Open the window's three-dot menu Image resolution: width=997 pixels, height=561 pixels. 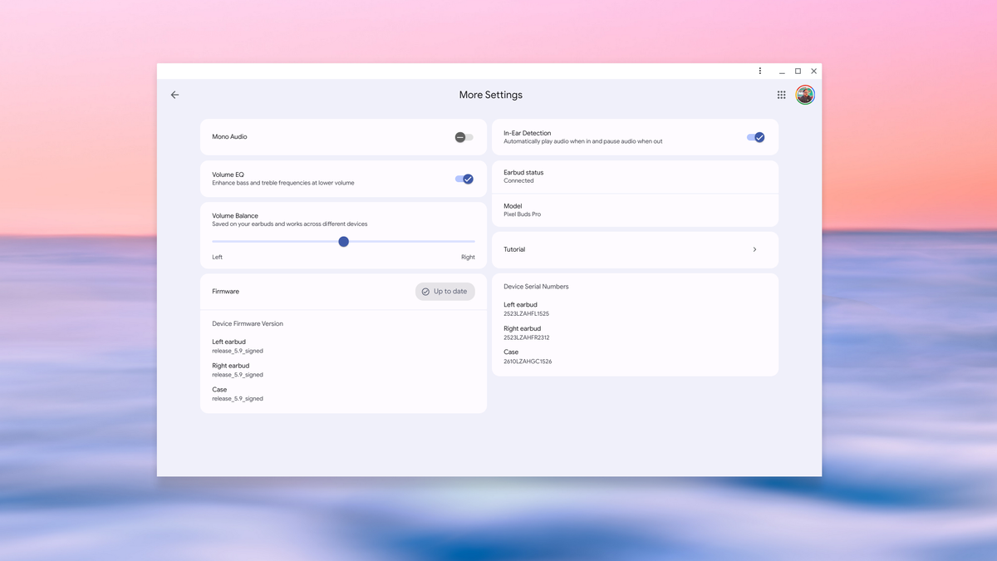(759, 71)
